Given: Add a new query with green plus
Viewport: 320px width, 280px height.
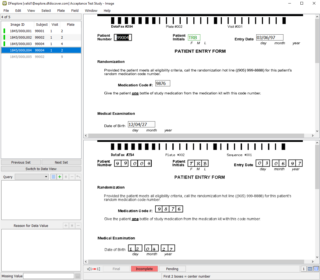Looking at the screenshot, I should point(60,177).
